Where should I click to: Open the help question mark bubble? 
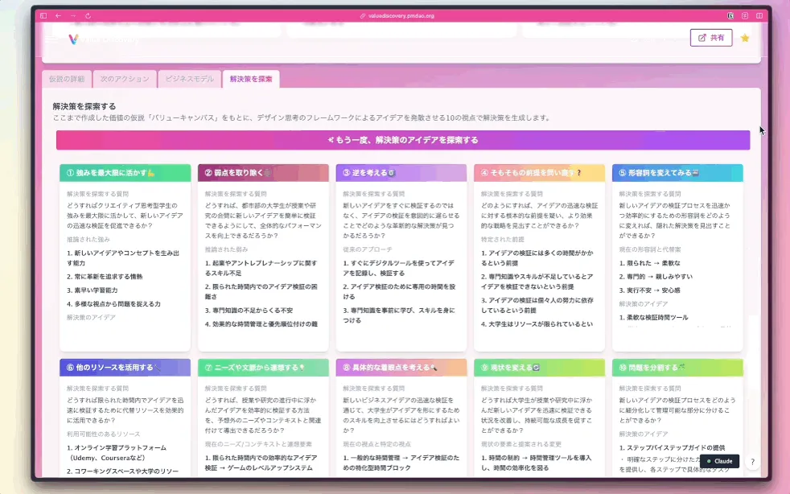(752, 462)
